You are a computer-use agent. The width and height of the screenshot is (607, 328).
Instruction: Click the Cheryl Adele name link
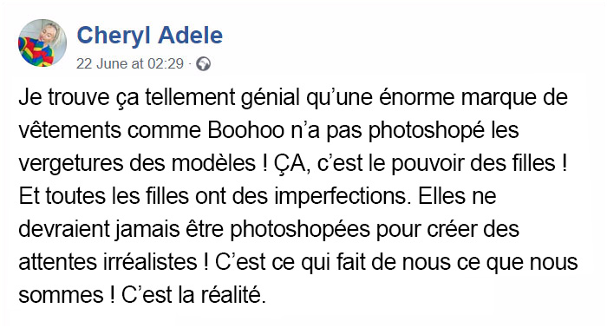point(150,36)
